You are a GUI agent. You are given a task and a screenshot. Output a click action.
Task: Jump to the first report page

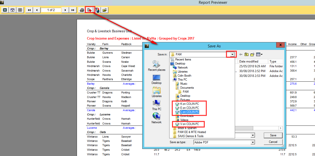tap(29, 10)
